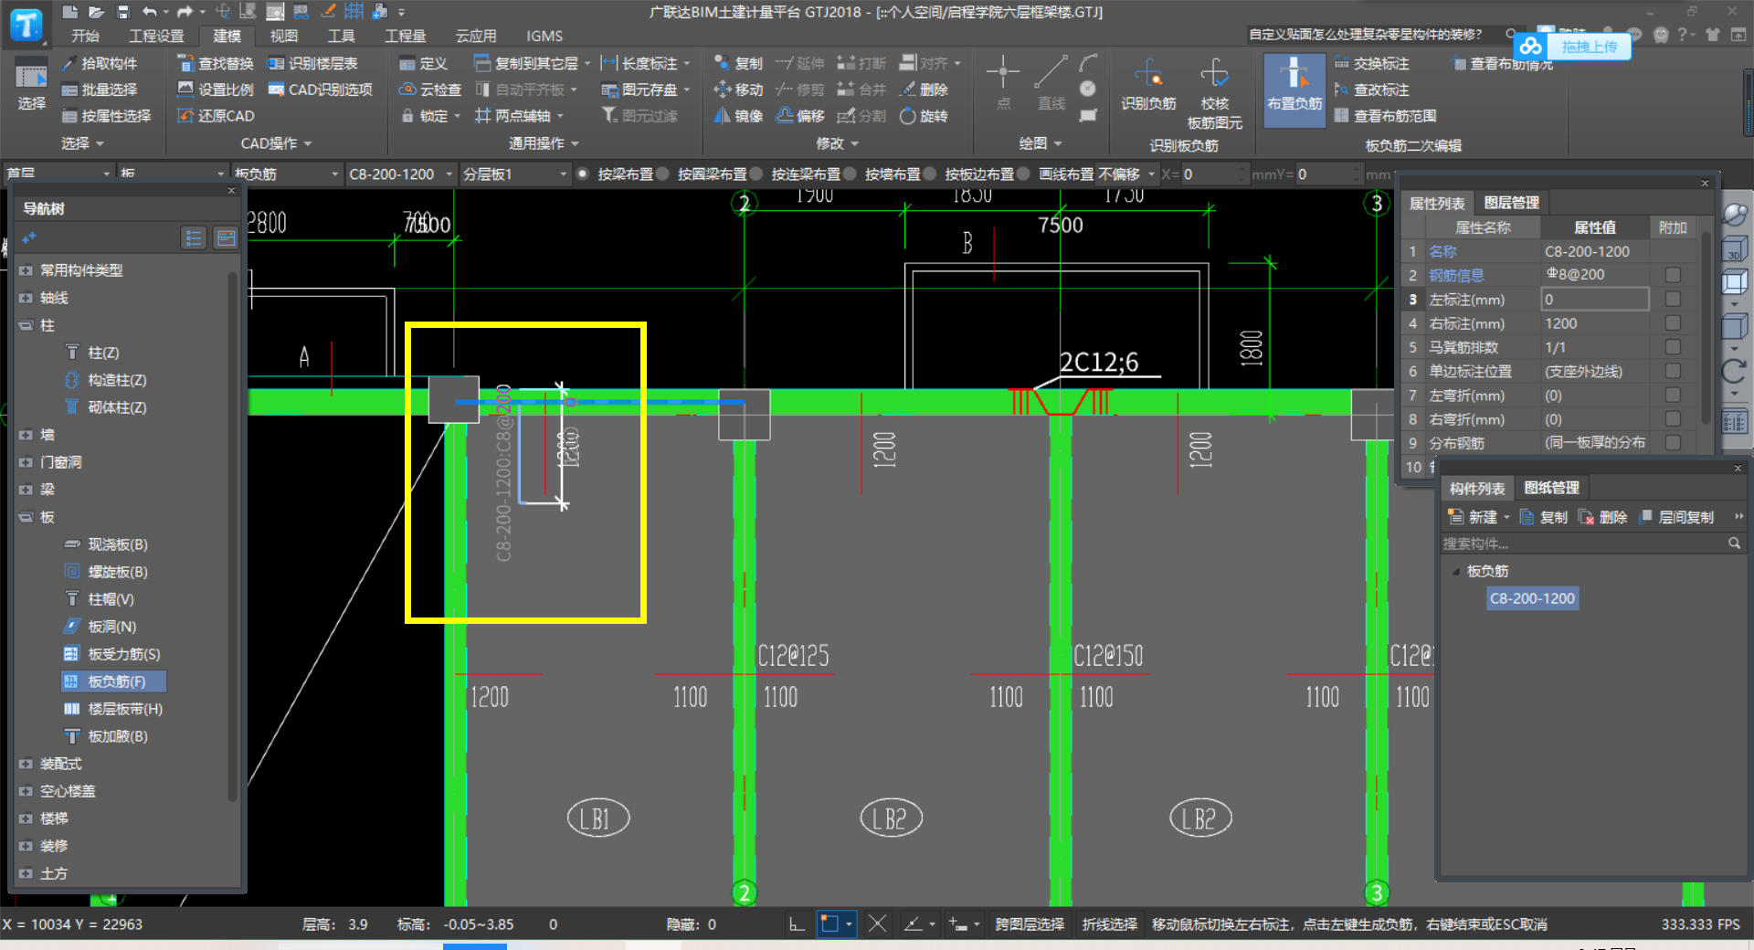The width and height of the screenshot is (1754, 950).
Task: Switch to the 工程设置 ribbon tab
Action: tap(156, 36)
